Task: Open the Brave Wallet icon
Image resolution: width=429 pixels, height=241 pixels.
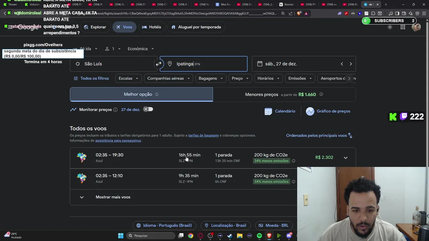Action: [x=404, y=13]
